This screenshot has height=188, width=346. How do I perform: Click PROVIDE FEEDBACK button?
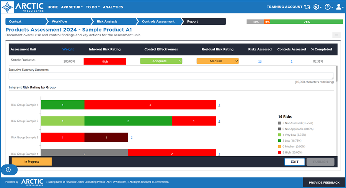(x=324, y=183)
